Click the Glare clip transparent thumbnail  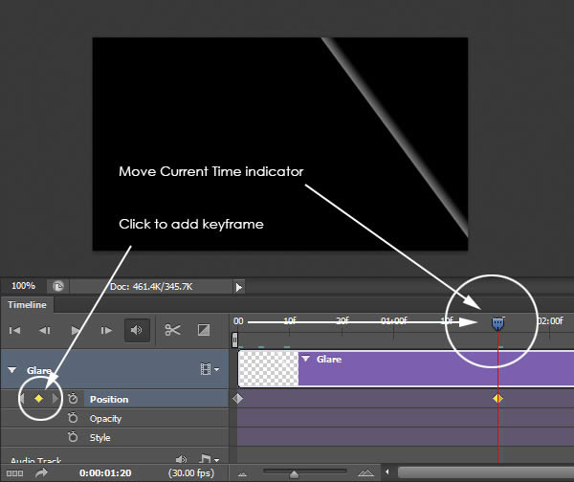point(269,368)
